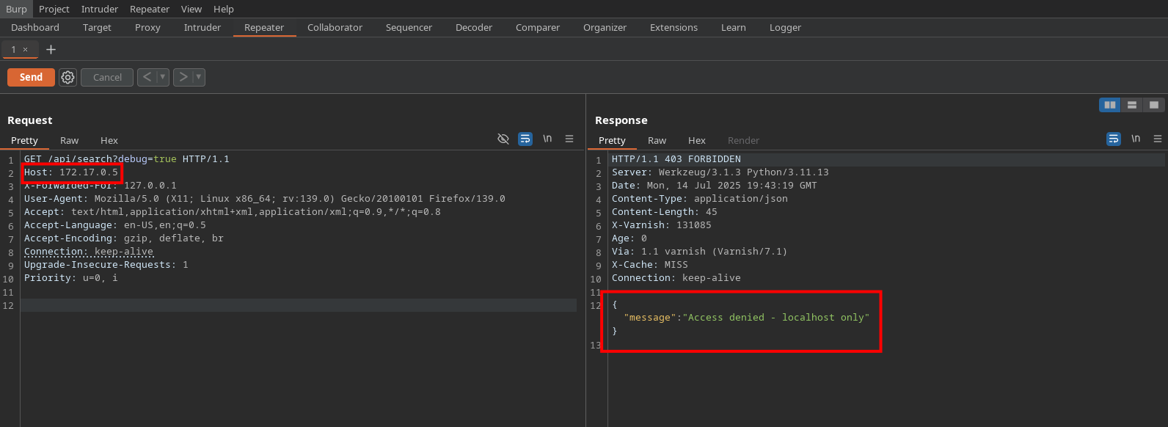Switch to the Learn tab
1168x427 pixels.
[x=734, y=27]
